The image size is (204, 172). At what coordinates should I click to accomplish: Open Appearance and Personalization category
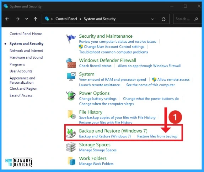22,80
